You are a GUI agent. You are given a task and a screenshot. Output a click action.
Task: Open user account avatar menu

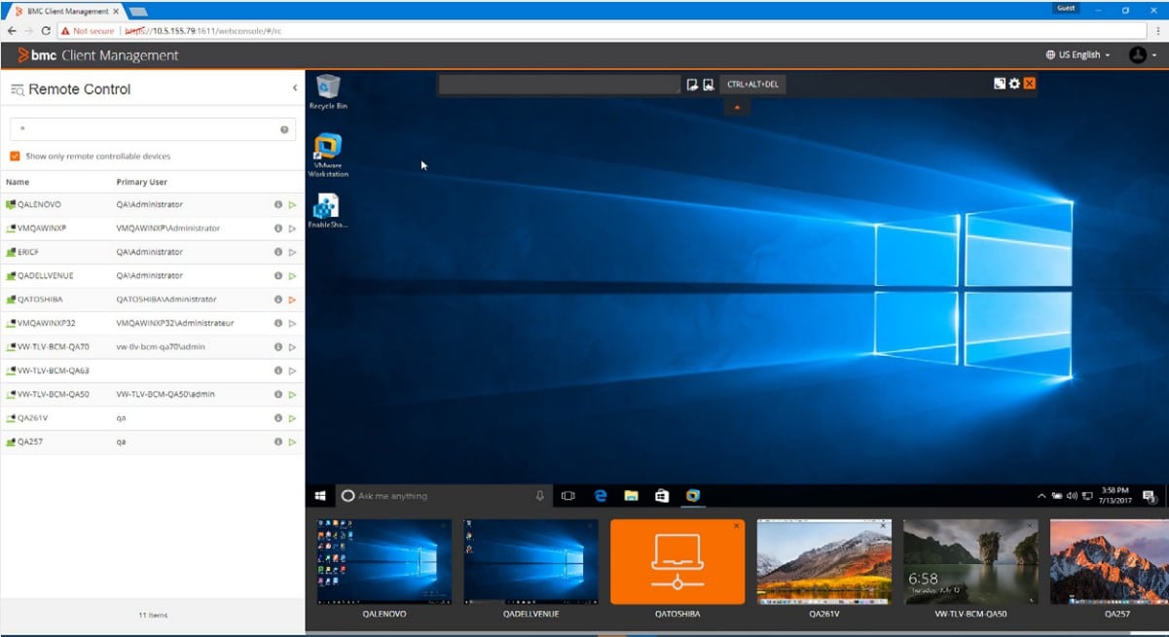tap(1143, 55)
